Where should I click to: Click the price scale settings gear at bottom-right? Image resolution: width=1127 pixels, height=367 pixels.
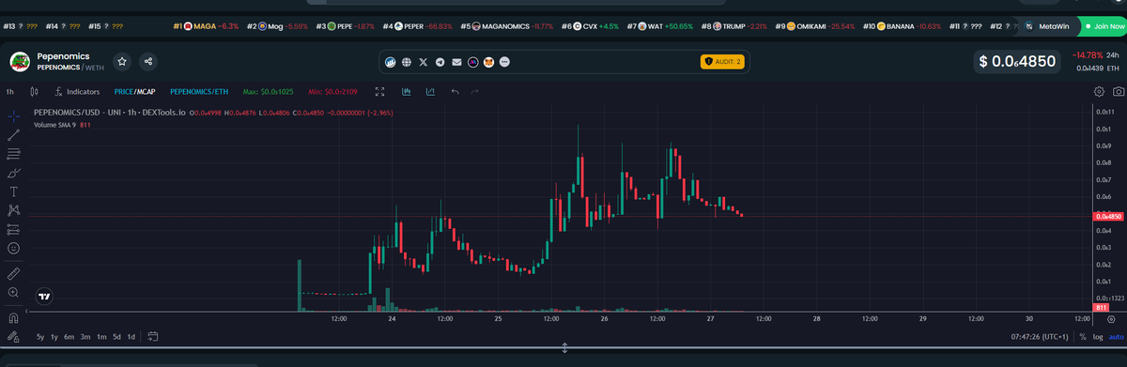click(x=1110, y=319)
